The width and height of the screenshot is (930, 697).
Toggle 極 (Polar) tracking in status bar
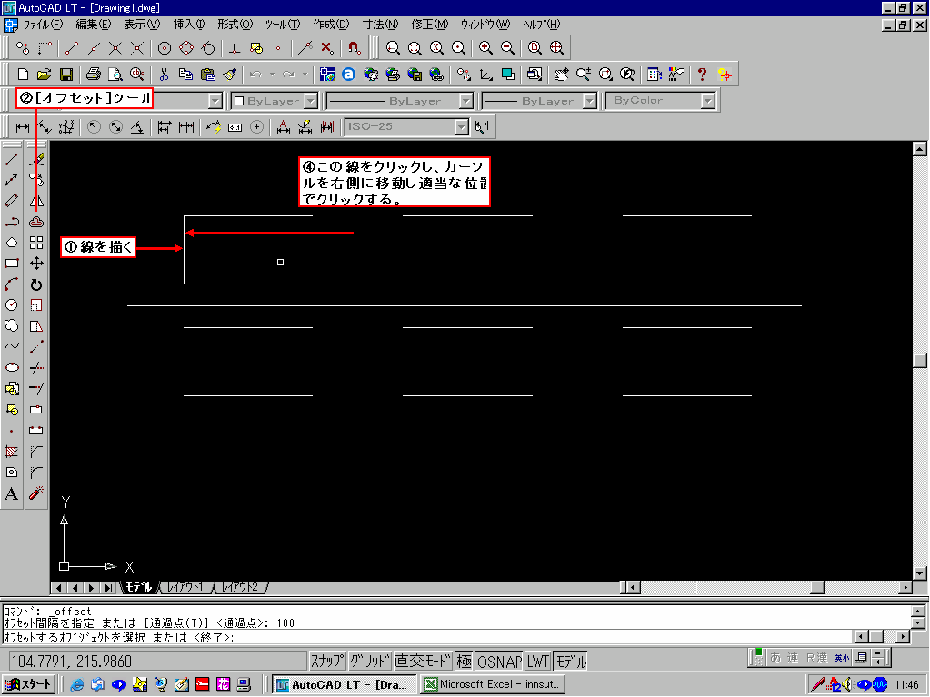point(464,661)
